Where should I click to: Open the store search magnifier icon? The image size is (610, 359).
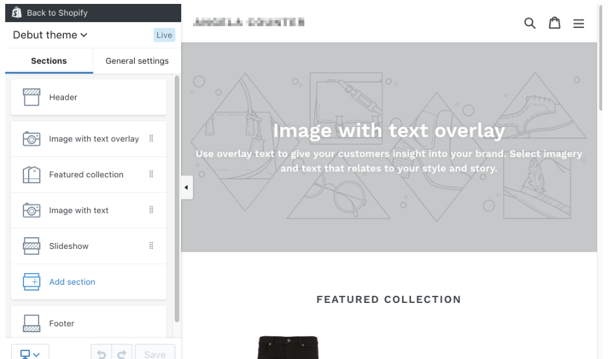[530, 23]
